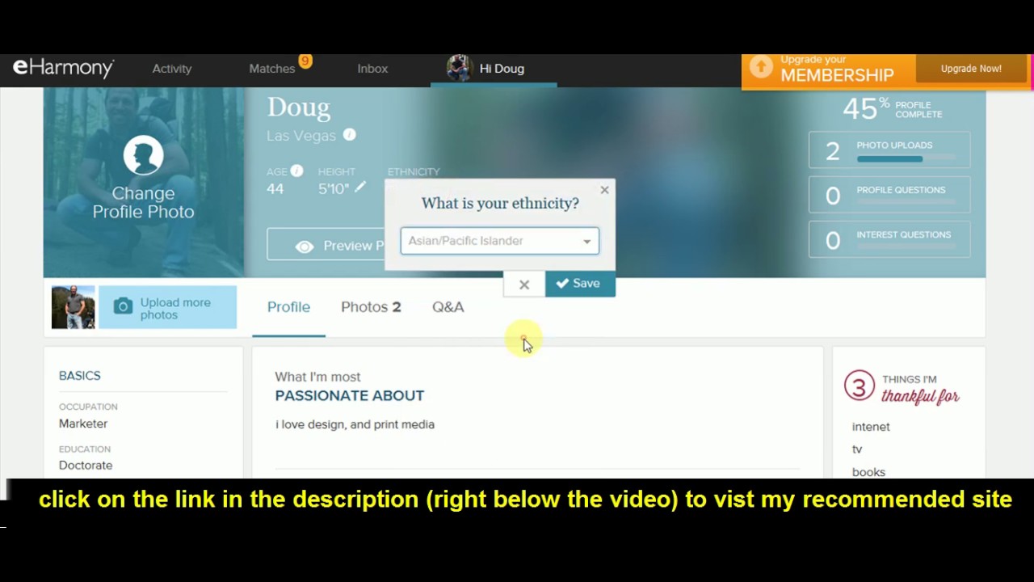1034x582 pixels.
Task: Click the thankful item 'tv'
Action: pos(857,449)
